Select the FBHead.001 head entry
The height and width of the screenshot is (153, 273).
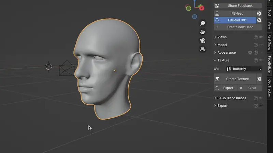(x=235, y=20)
